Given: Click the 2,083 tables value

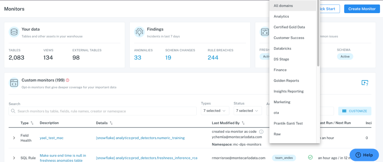Looking at the screenshot, I should [16, 58].
